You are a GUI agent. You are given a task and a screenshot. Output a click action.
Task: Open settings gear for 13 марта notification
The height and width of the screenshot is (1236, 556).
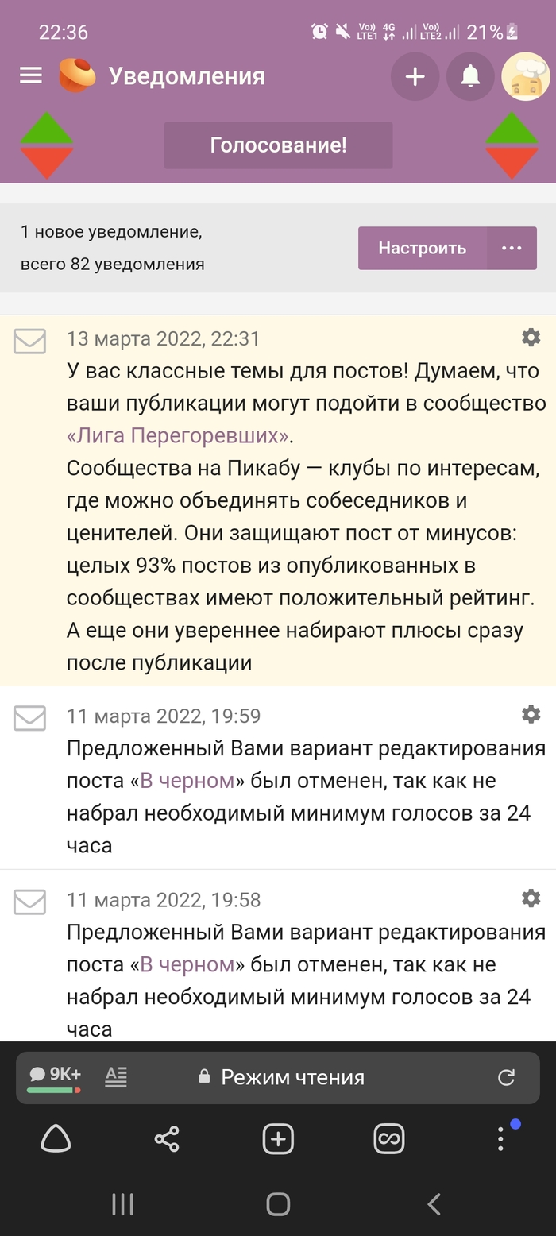531,338
